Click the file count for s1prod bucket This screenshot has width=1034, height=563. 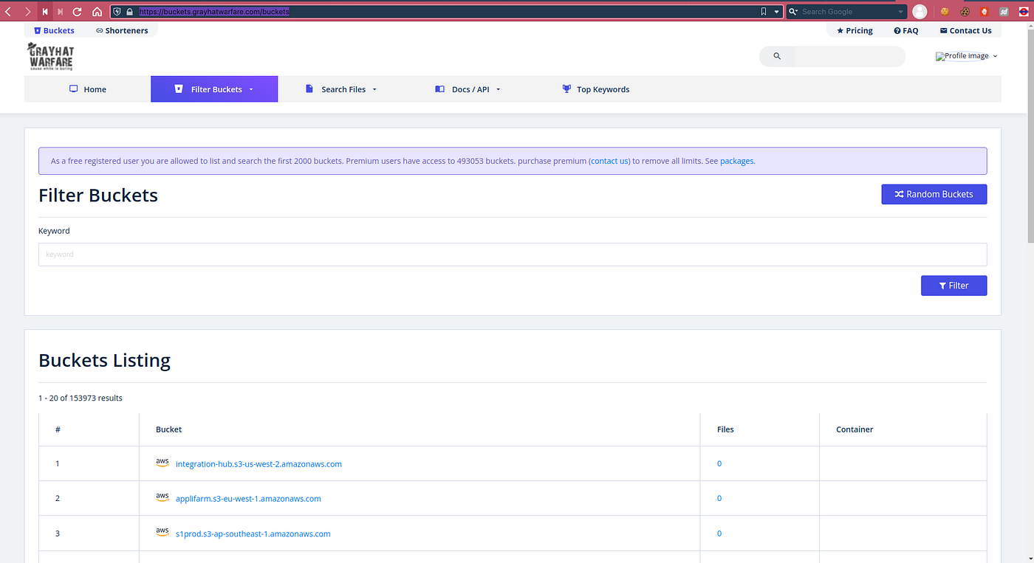coord(719,533)
